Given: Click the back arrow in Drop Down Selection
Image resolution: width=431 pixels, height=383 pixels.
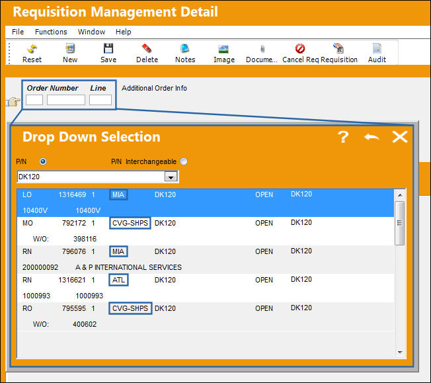Looking at the screenshot, I should (372, 137).
